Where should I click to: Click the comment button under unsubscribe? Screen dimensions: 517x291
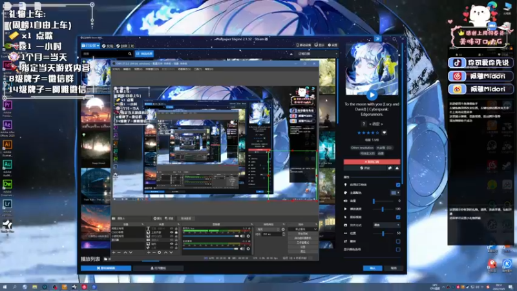click(364, 168)
